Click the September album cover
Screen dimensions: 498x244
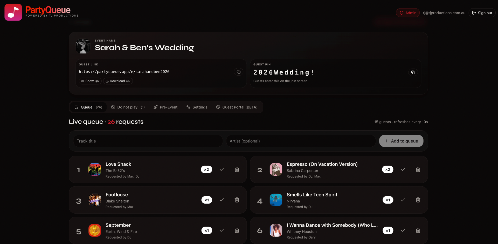[95, 231]
